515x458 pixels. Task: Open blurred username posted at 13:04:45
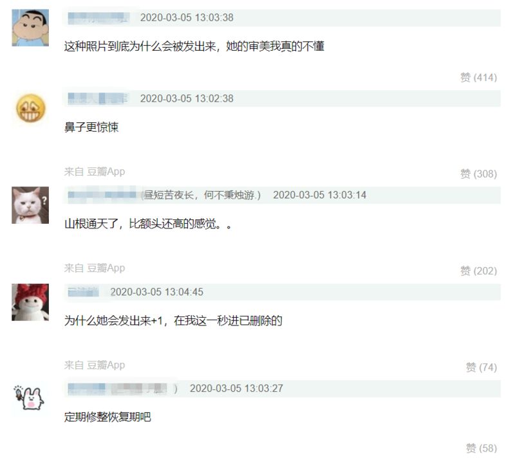click(x=83, y=291)
